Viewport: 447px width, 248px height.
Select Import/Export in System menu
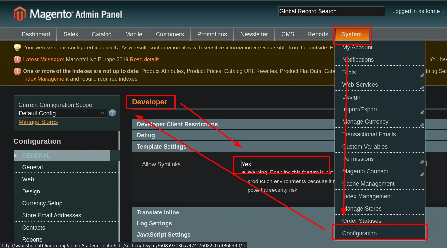click(380, 109)
